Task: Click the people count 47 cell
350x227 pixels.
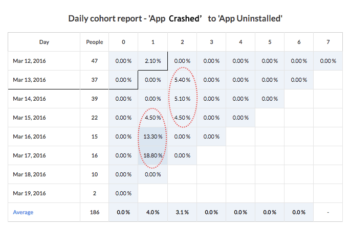Action: 95,61
